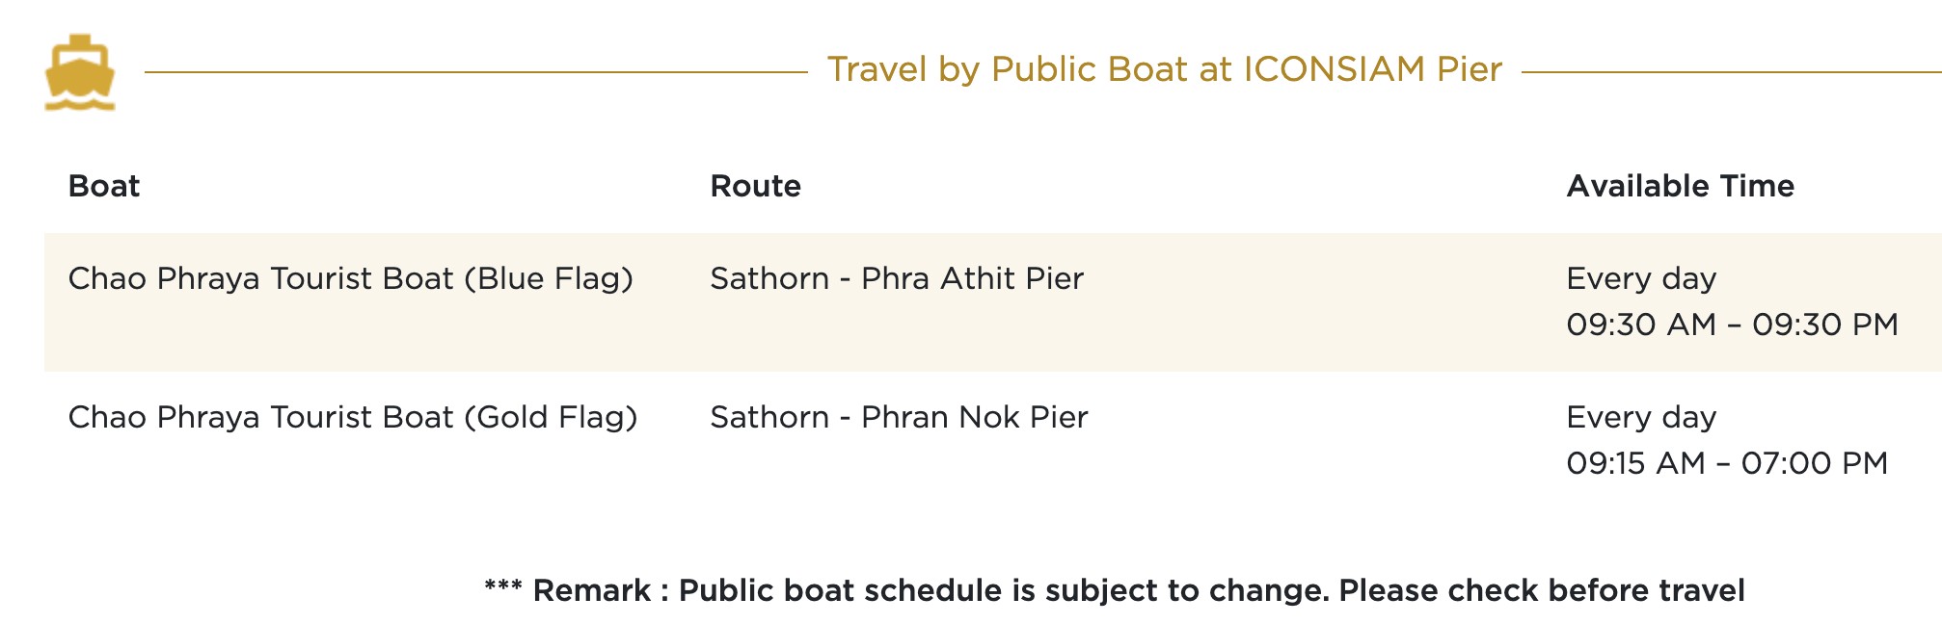This screenshot has height=624, width=1942.
Task: Click the 09:30 AM start time
Action: point(1641,325)
